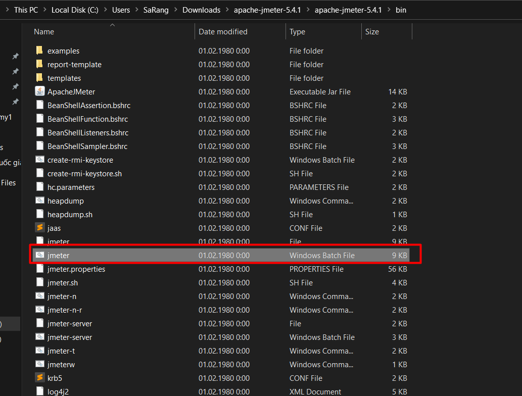Select the templates folder name
Screen dimensions: 522x396
point(64,78)
